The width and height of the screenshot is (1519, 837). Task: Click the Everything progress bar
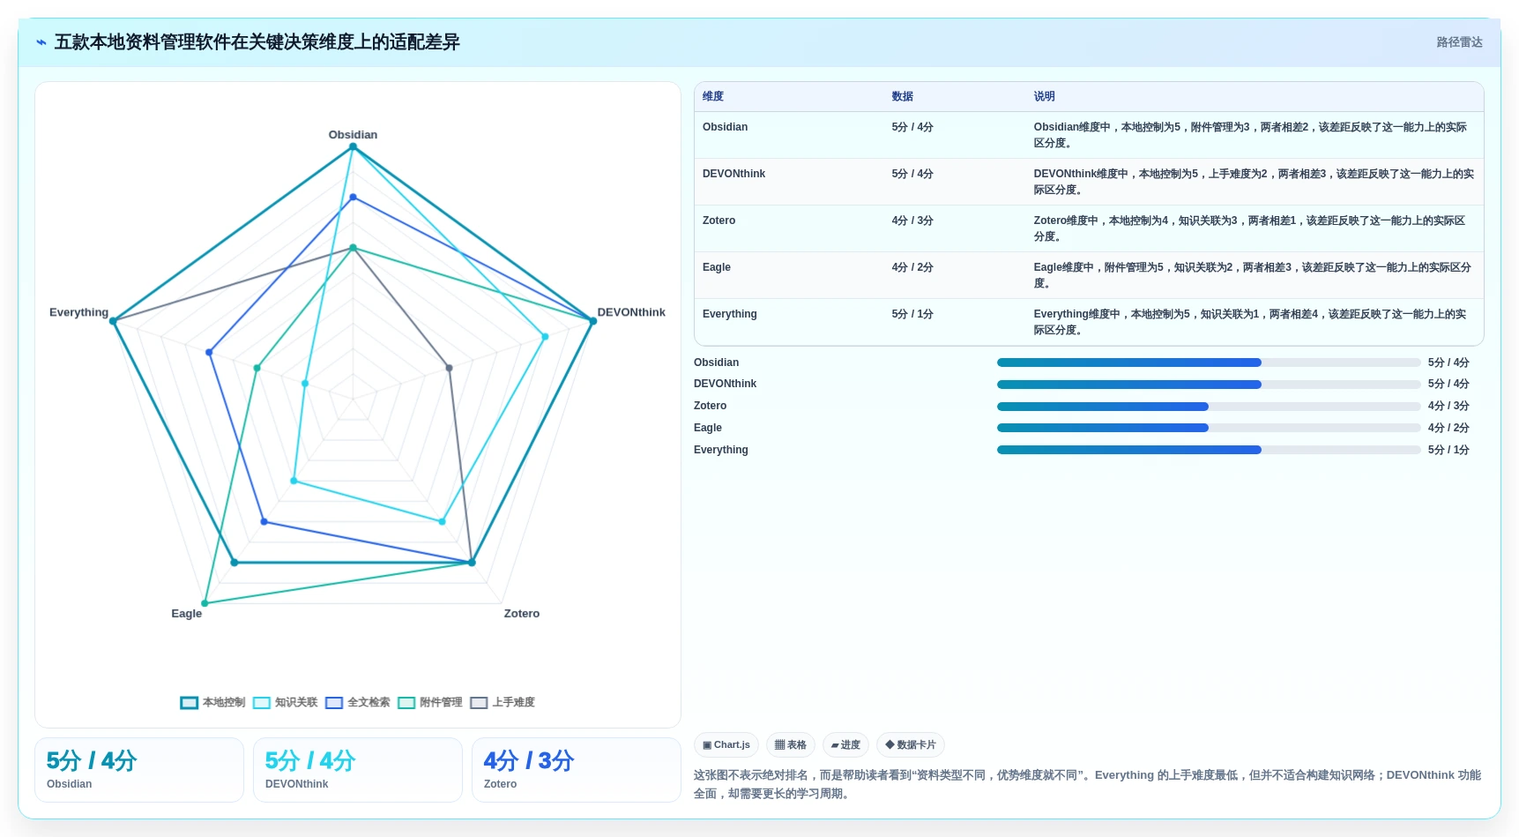[x=1209, y=450]
